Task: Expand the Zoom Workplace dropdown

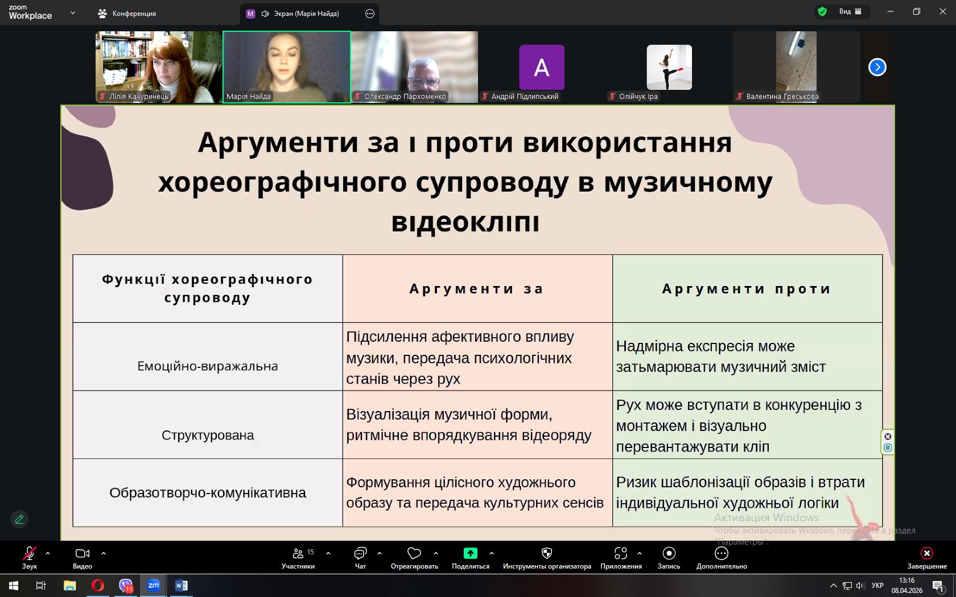Action: pos(72,13)
